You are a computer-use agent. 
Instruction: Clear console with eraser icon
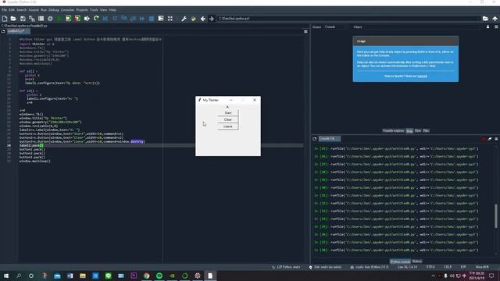click(490, 139)
